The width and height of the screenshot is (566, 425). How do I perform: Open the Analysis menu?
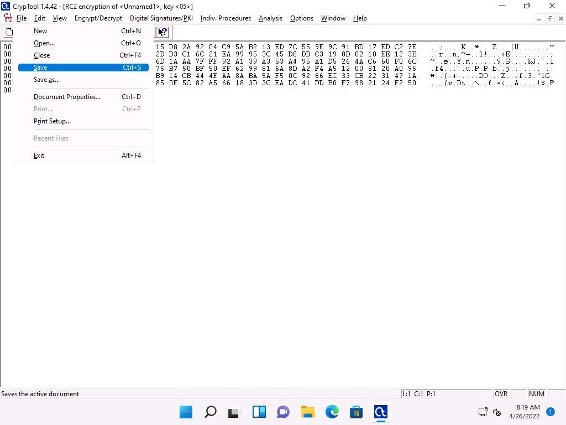pos(270,18)
